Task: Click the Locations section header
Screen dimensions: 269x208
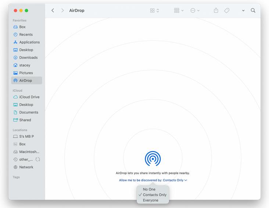Action: point(20,130)
